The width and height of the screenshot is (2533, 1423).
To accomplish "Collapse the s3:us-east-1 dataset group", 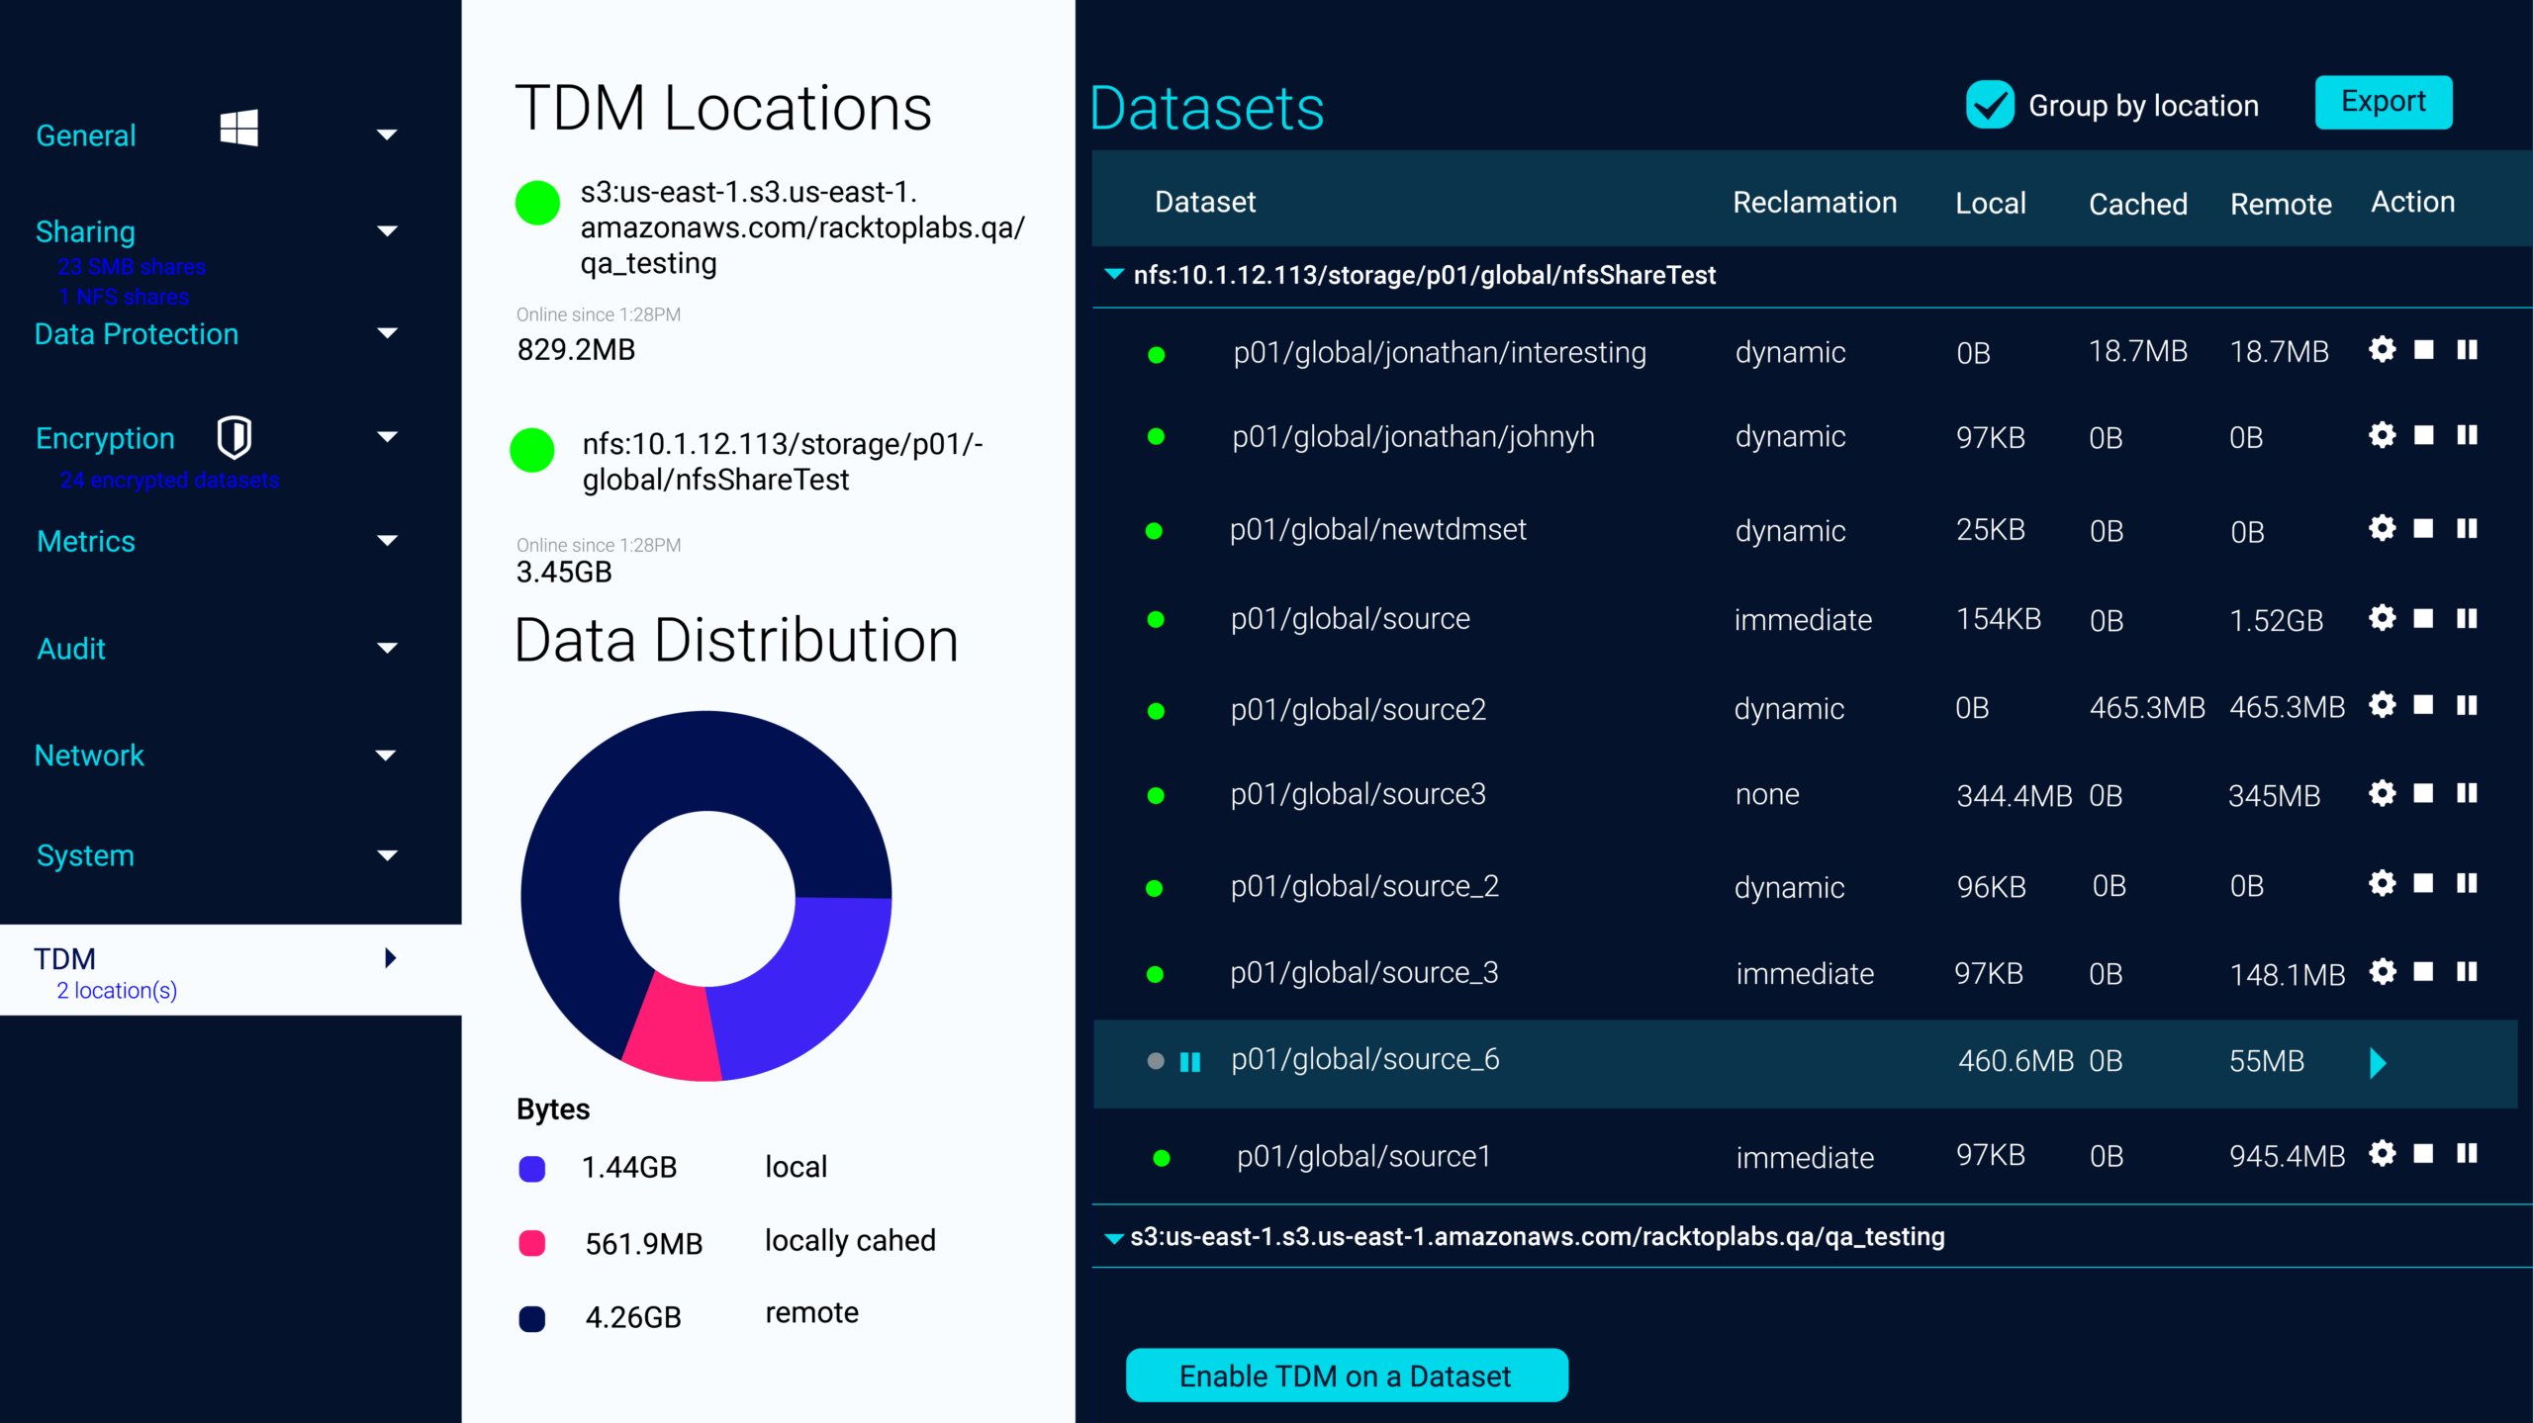I will pos(1114,1238).
